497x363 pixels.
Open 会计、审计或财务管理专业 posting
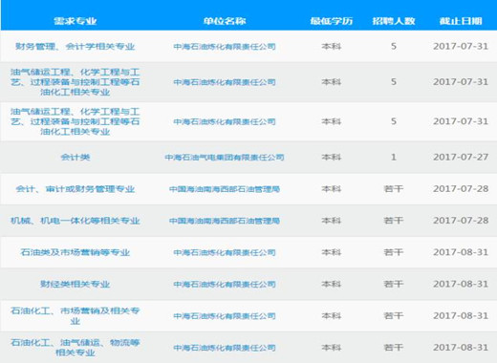[76, 189]
